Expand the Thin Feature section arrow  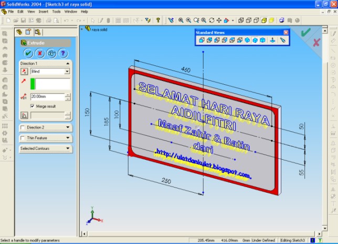pos(68,138)
